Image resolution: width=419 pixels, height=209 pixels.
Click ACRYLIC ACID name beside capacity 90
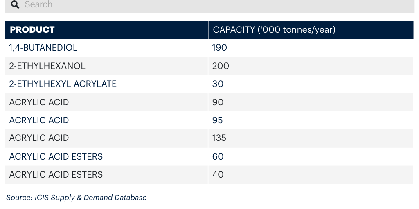tap(39, 102)
